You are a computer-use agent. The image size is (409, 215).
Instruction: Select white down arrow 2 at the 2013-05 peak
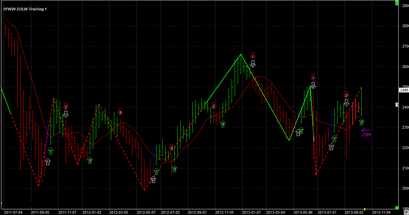point(313,85)
